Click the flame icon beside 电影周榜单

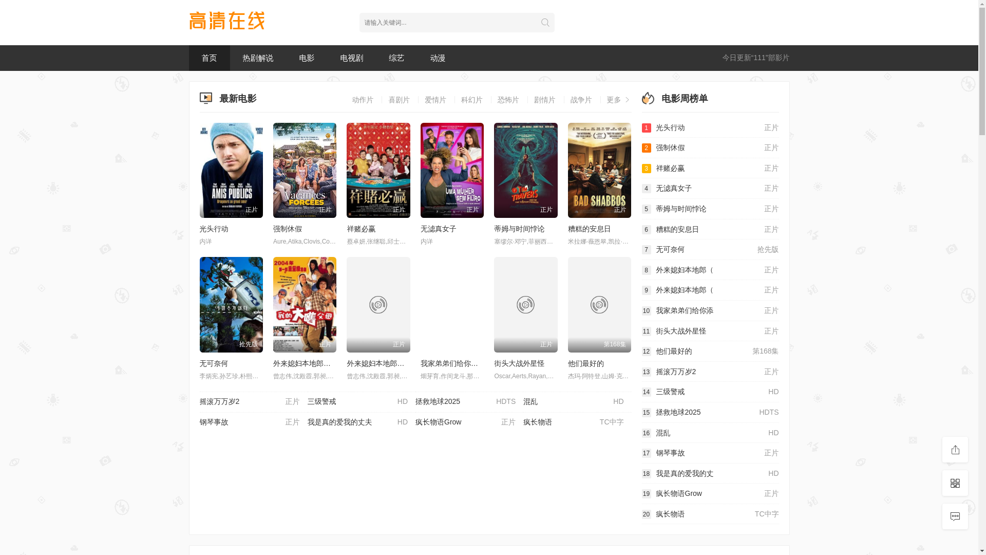click(x=648, y=98)
